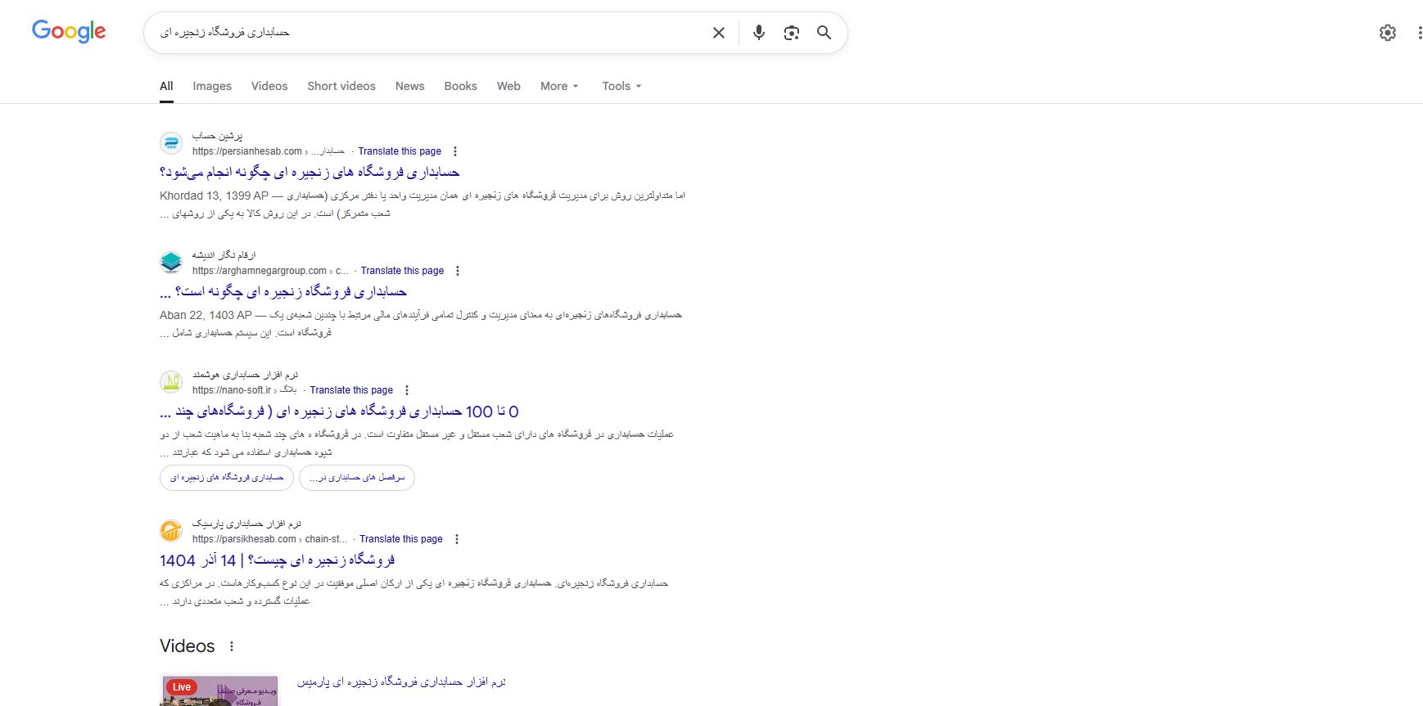Click the 'Aban 22, 1403 AP' date text

[x=206, y=315]
